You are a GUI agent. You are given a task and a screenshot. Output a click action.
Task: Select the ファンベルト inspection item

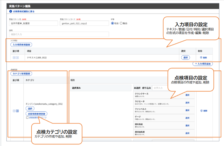(x=187, y=110)
